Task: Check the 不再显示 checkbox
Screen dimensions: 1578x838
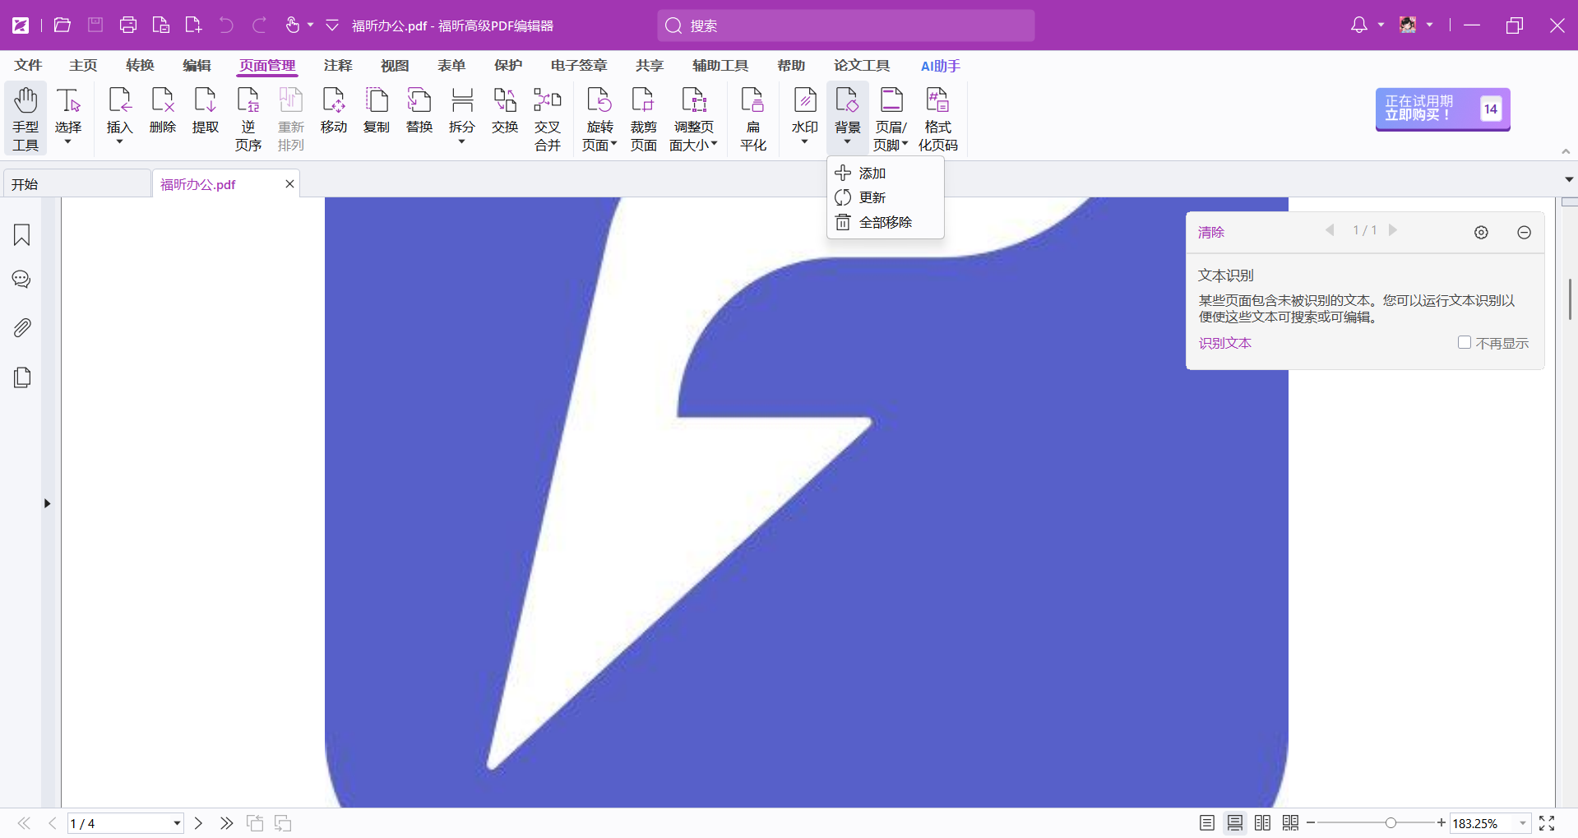Action: pyautogui.click(x=1464, y=343)
